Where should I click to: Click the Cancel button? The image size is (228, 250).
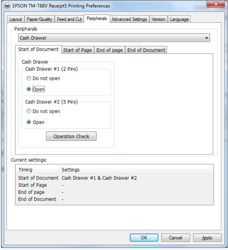coord(175,237)
